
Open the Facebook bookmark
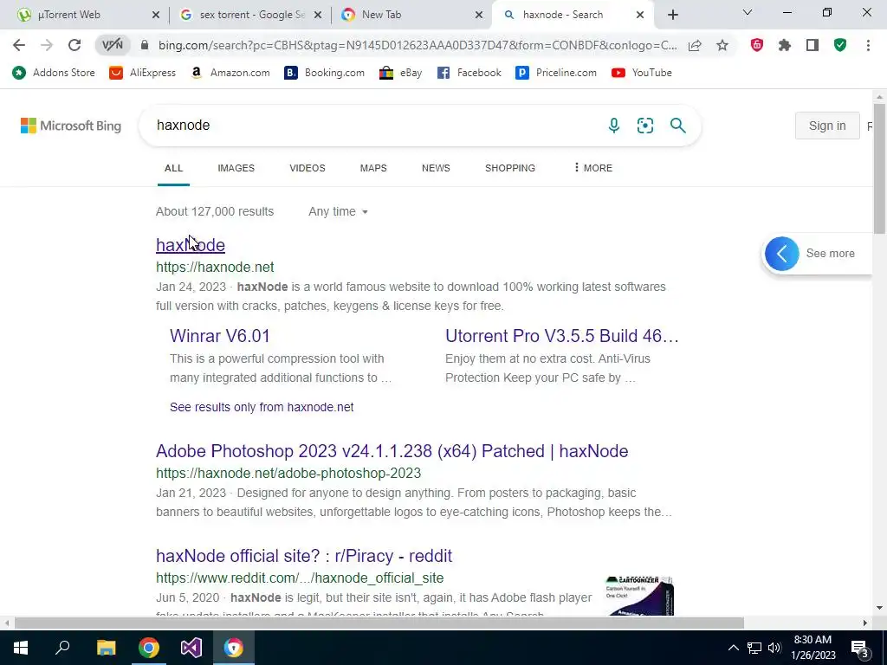pyautogui.click(x=469, y=73)
